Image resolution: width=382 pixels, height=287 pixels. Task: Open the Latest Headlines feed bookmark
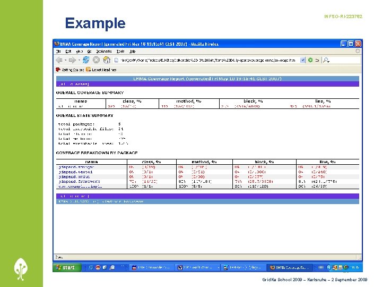pos(101,70)
